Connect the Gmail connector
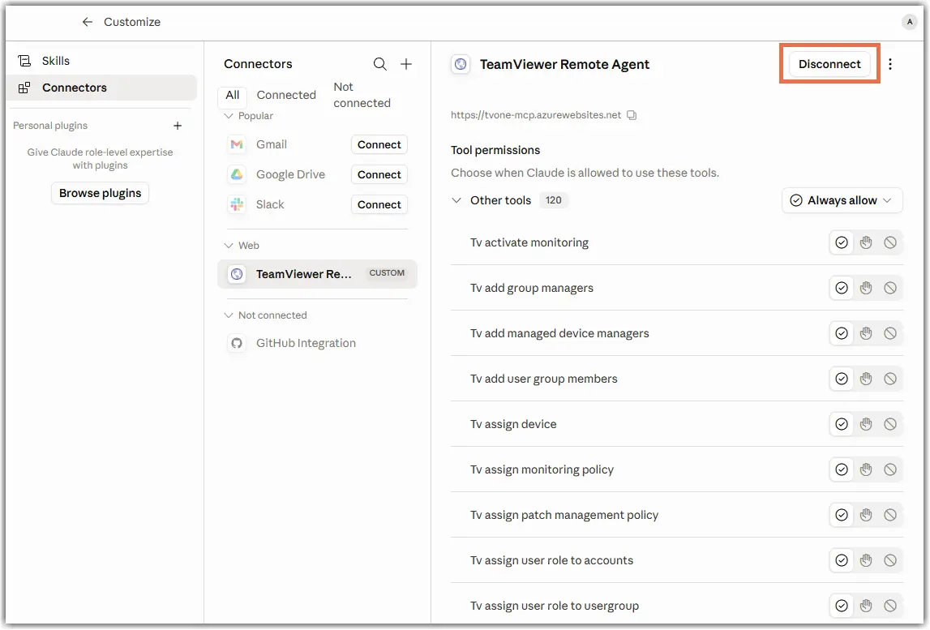Image resolution: width=930 pixels, height=630 pixels. [379, 145]
